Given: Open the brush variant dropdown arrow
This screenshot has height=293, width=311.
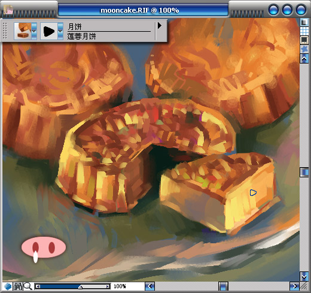Looking at the screenshot, I should click(60, 31).
